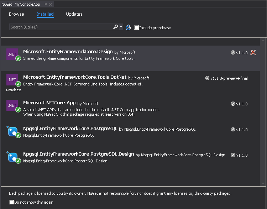267x209 pixels.
Task: Click the pin icon on the NuGet tab
Action: (x=45, y=4)
